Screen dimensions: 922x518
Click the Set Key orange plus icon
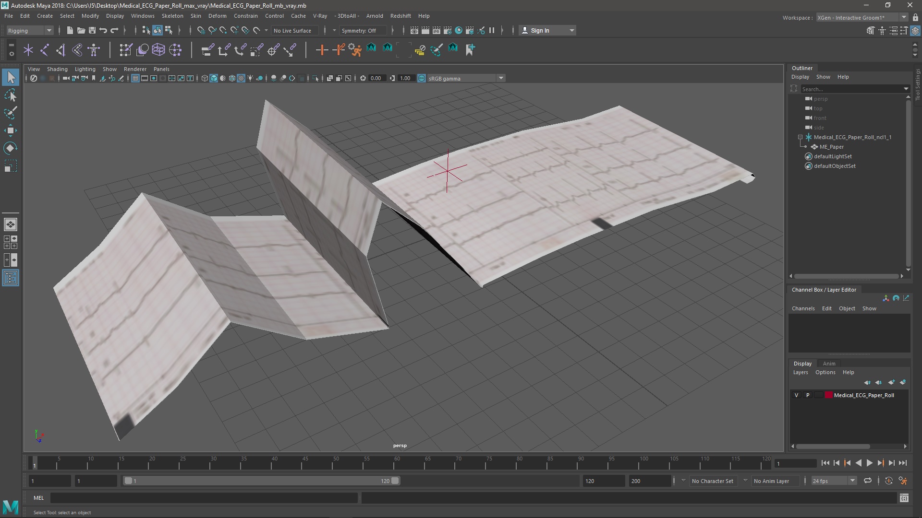[x=322, y=50]
